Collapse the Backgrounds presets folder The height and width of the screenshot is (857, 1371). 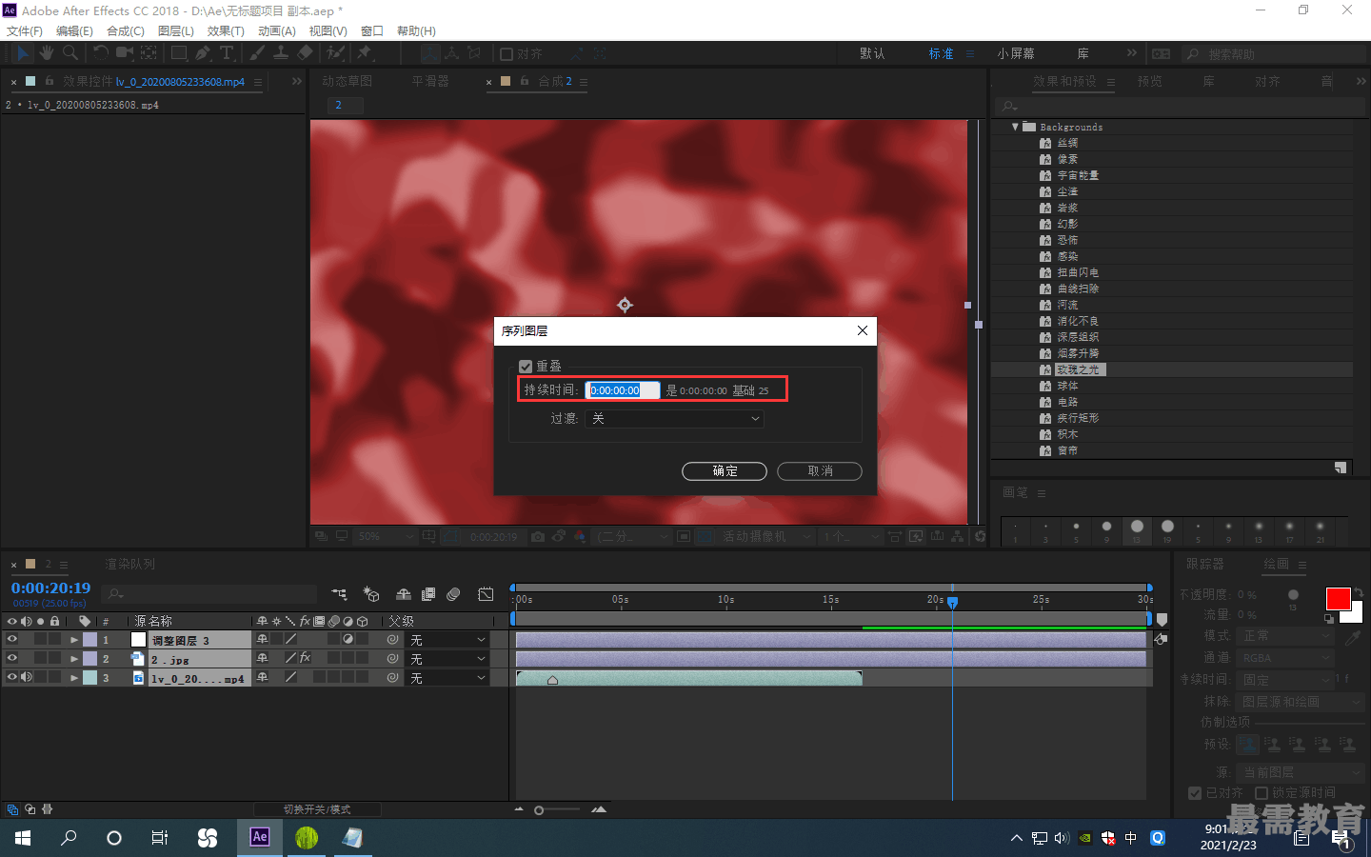1015,127
